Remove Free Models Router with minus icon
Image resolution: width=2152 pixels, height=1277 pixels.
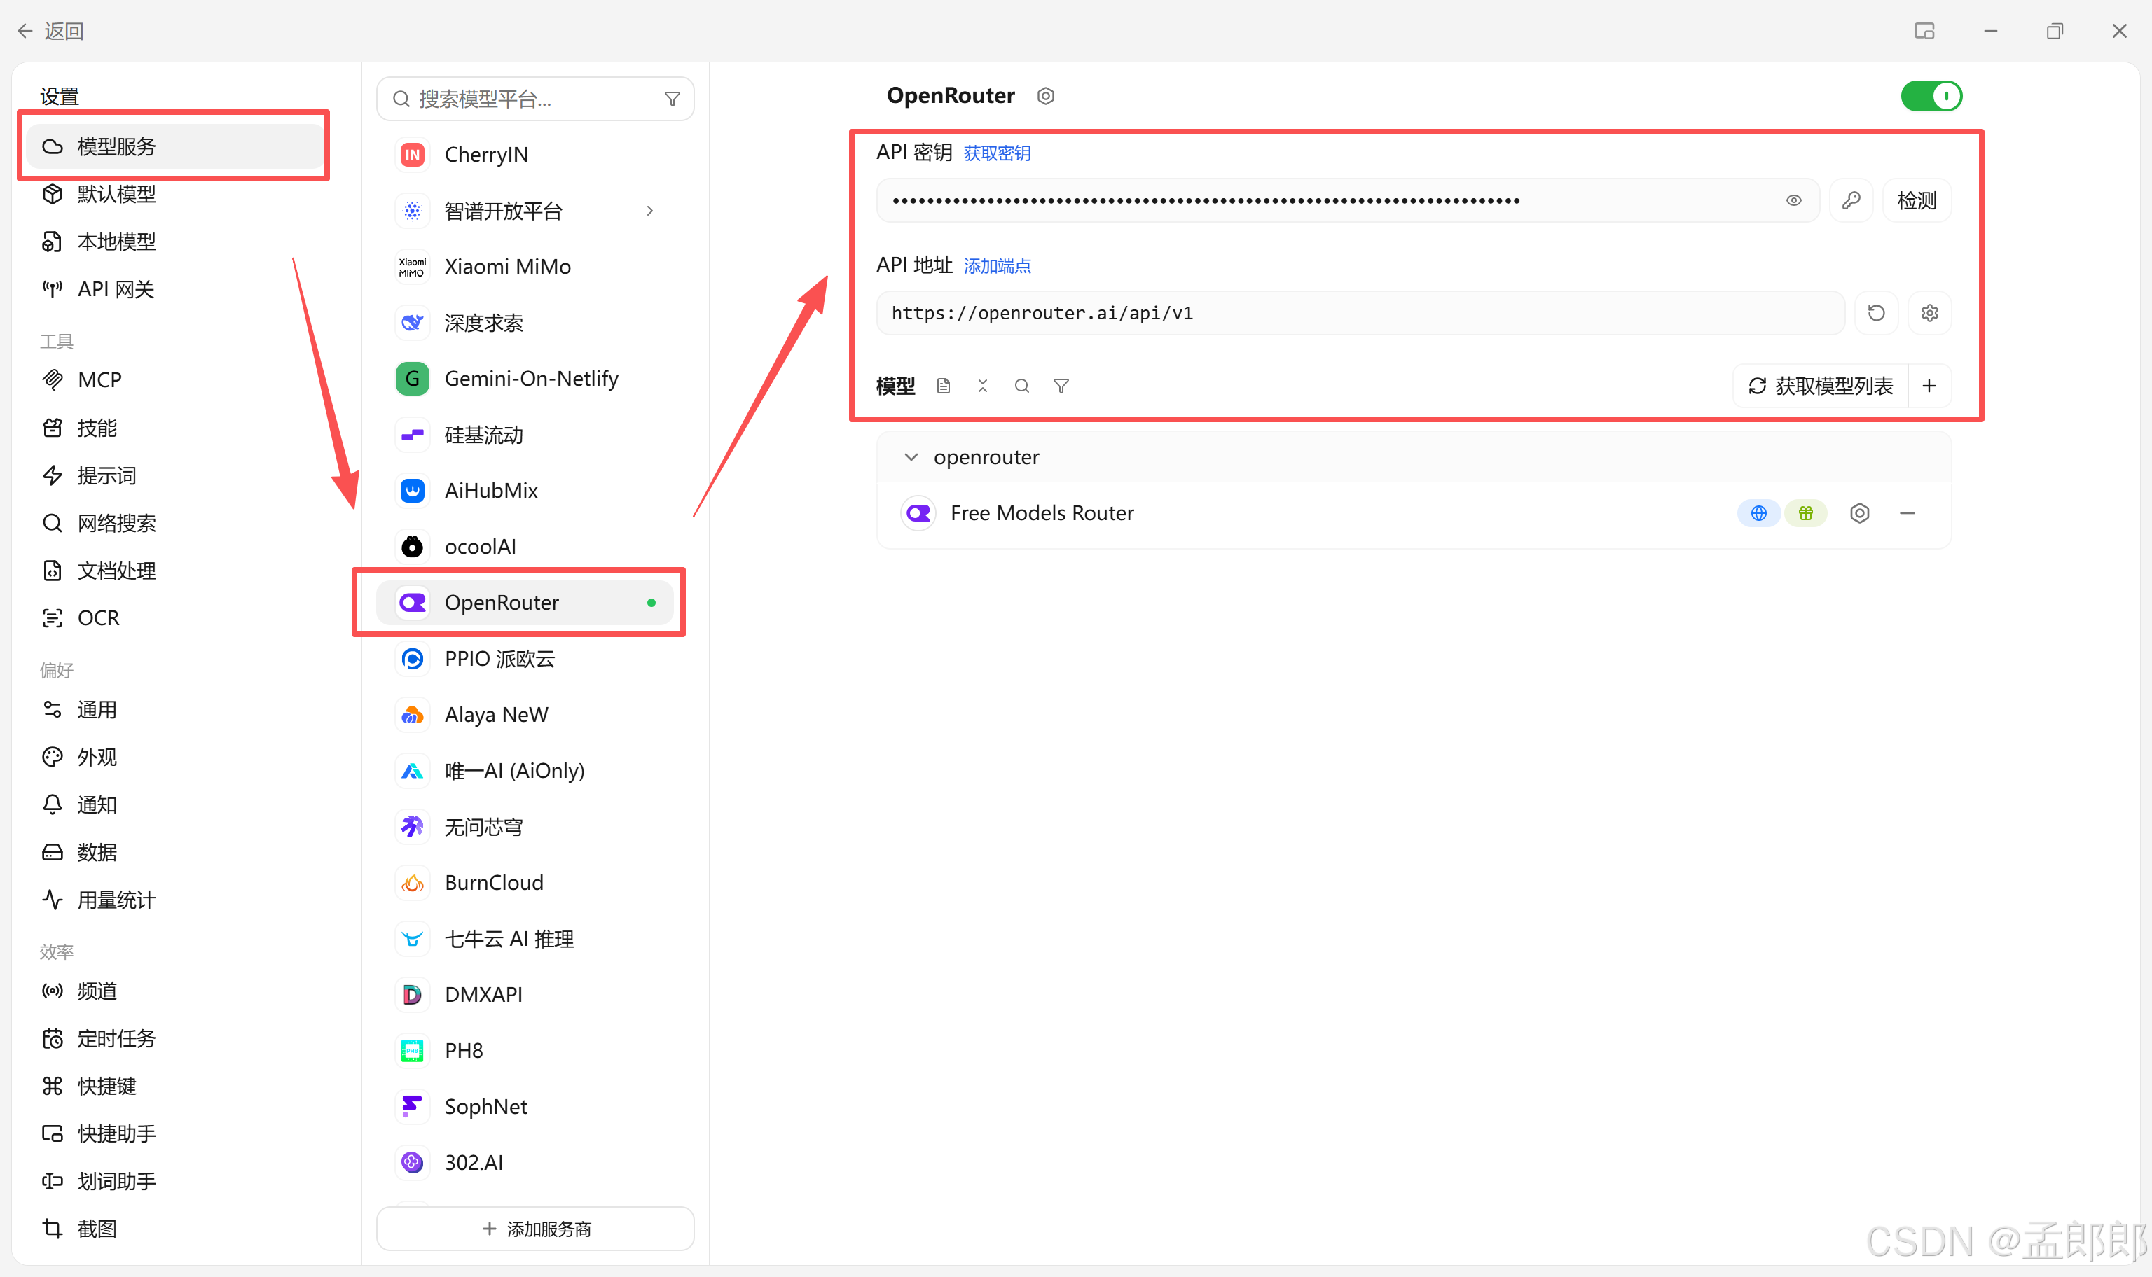[1908, 513]
